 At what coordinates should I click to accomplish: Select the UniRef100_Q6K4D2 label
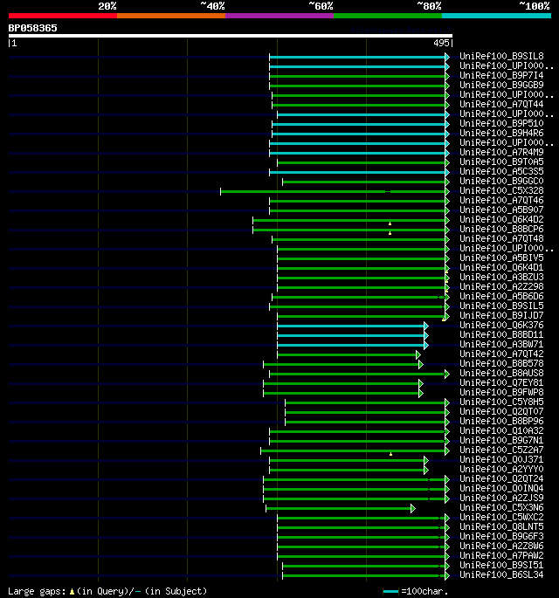point(501,220)
